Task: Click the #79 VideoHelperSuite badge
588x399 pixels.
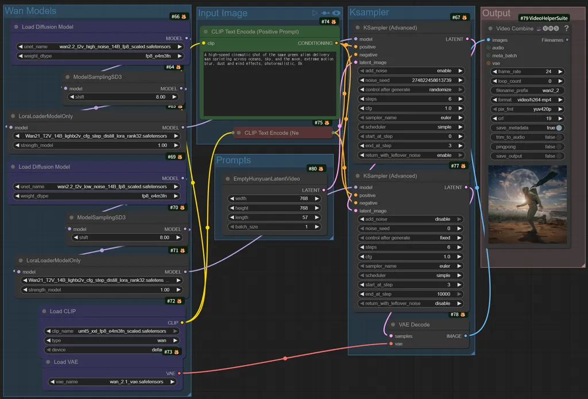Action: tap(544, 18)
